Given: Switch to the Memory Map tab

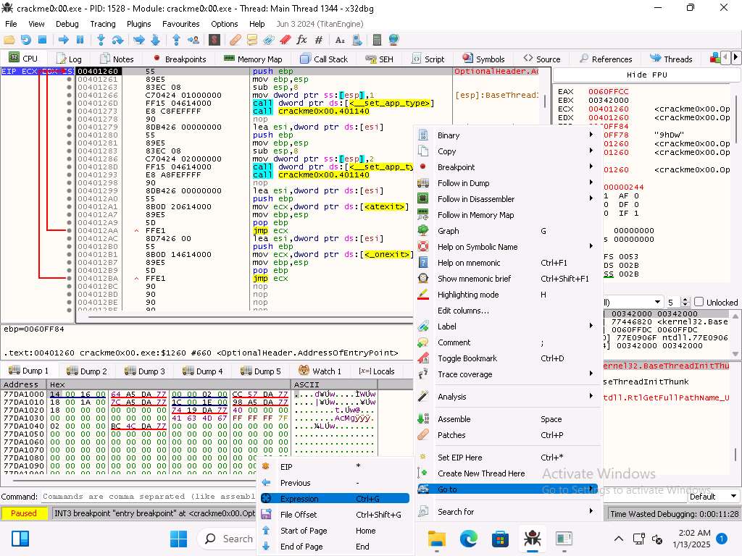Looking at the screenshot, I should [253, 59].
